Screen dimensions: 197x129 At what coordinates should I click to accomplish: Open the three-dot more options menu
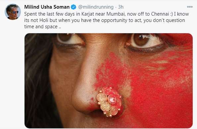click(190, 7)
